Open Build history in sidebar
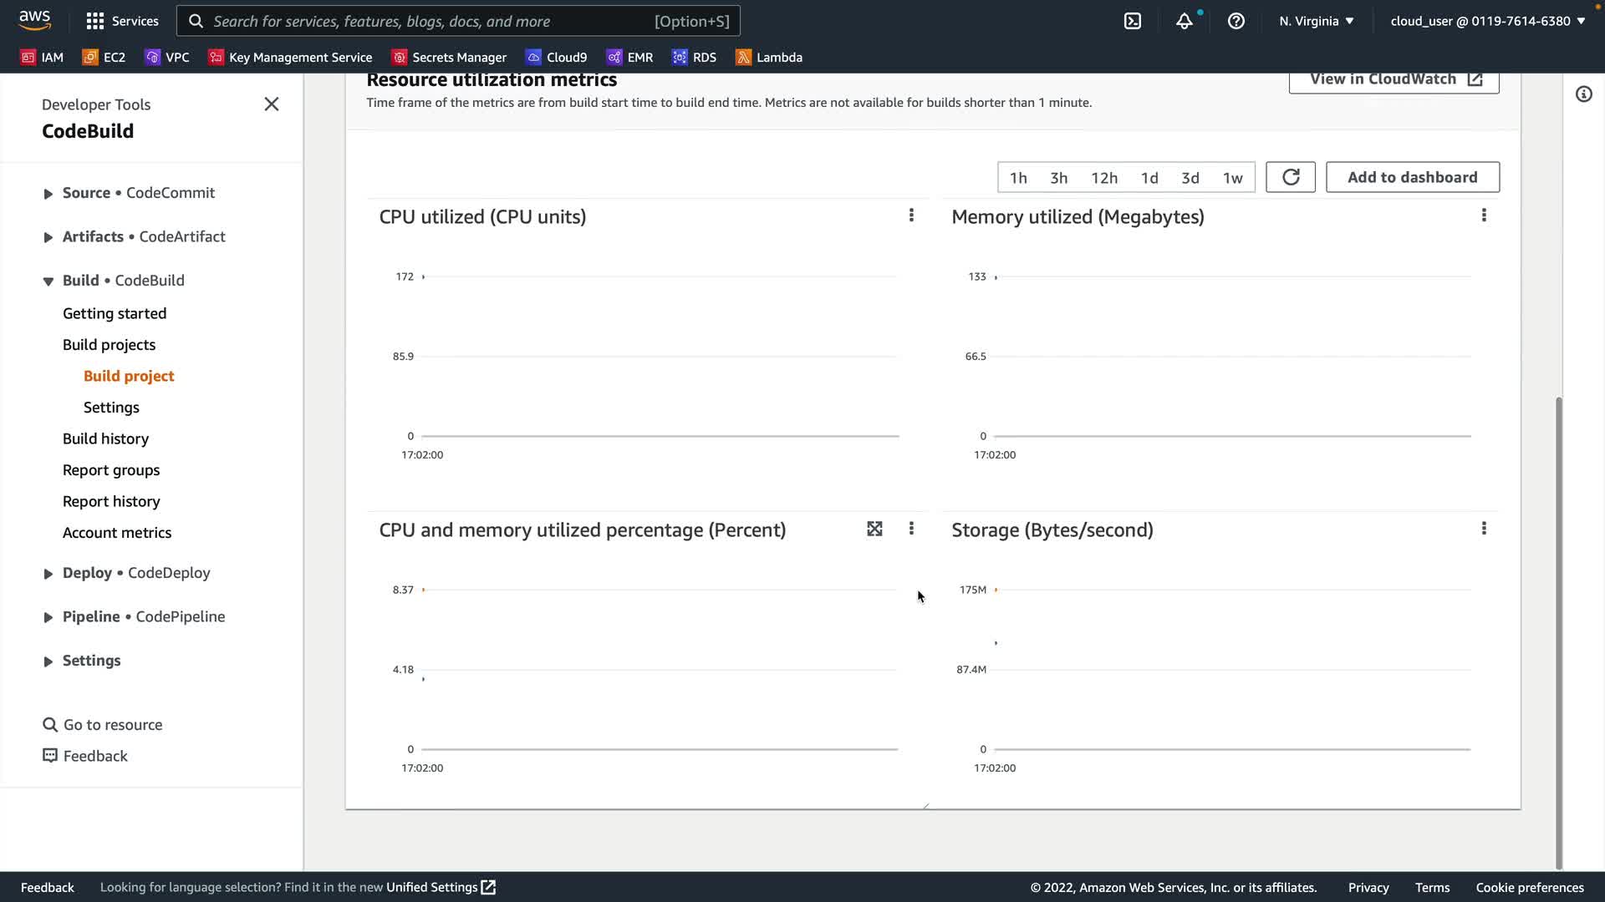 tap(105, 438)
